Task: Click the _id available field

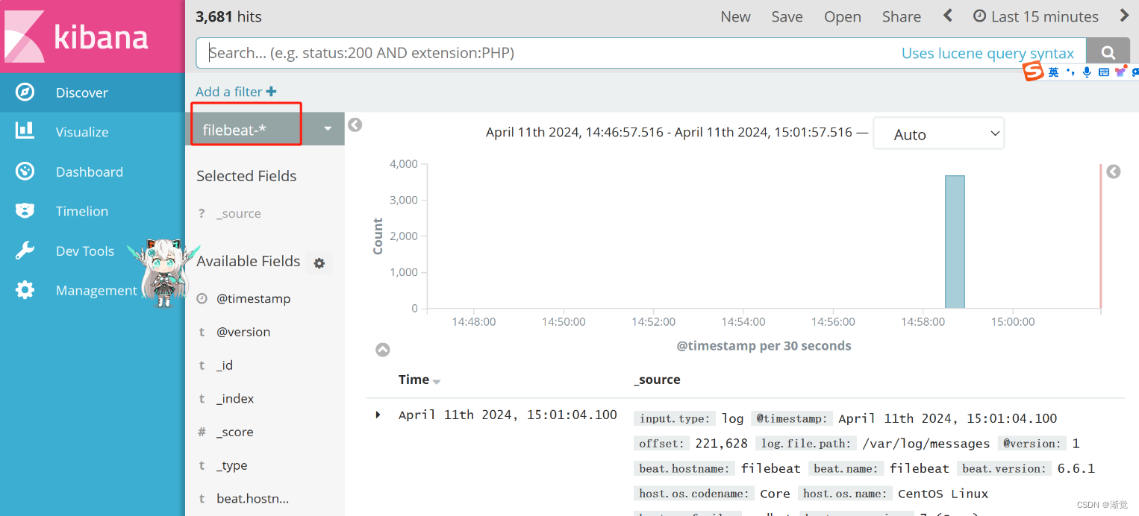Action: click(x=225, y=365)
